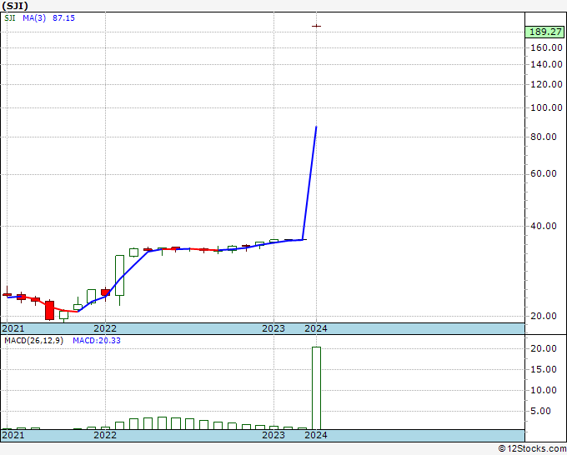Click the large green candle after 2022

pos(120,275)
